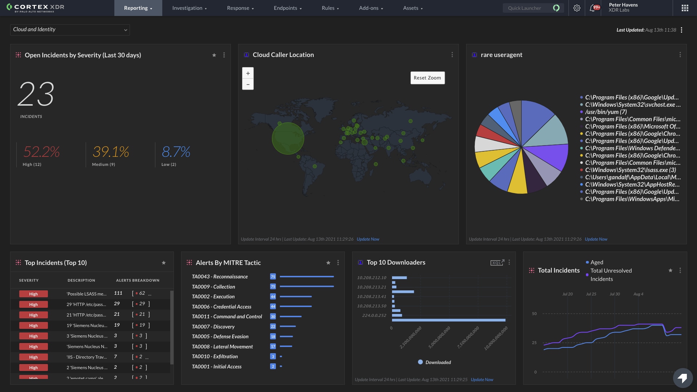Screen dimensions: 697x392
Task: Click the star icon on Open Incidents panel
Action: 214,54
